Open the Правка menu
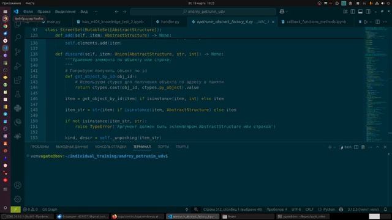The width and height of the screenshot is (392, 220). click(x=44, y=12)
